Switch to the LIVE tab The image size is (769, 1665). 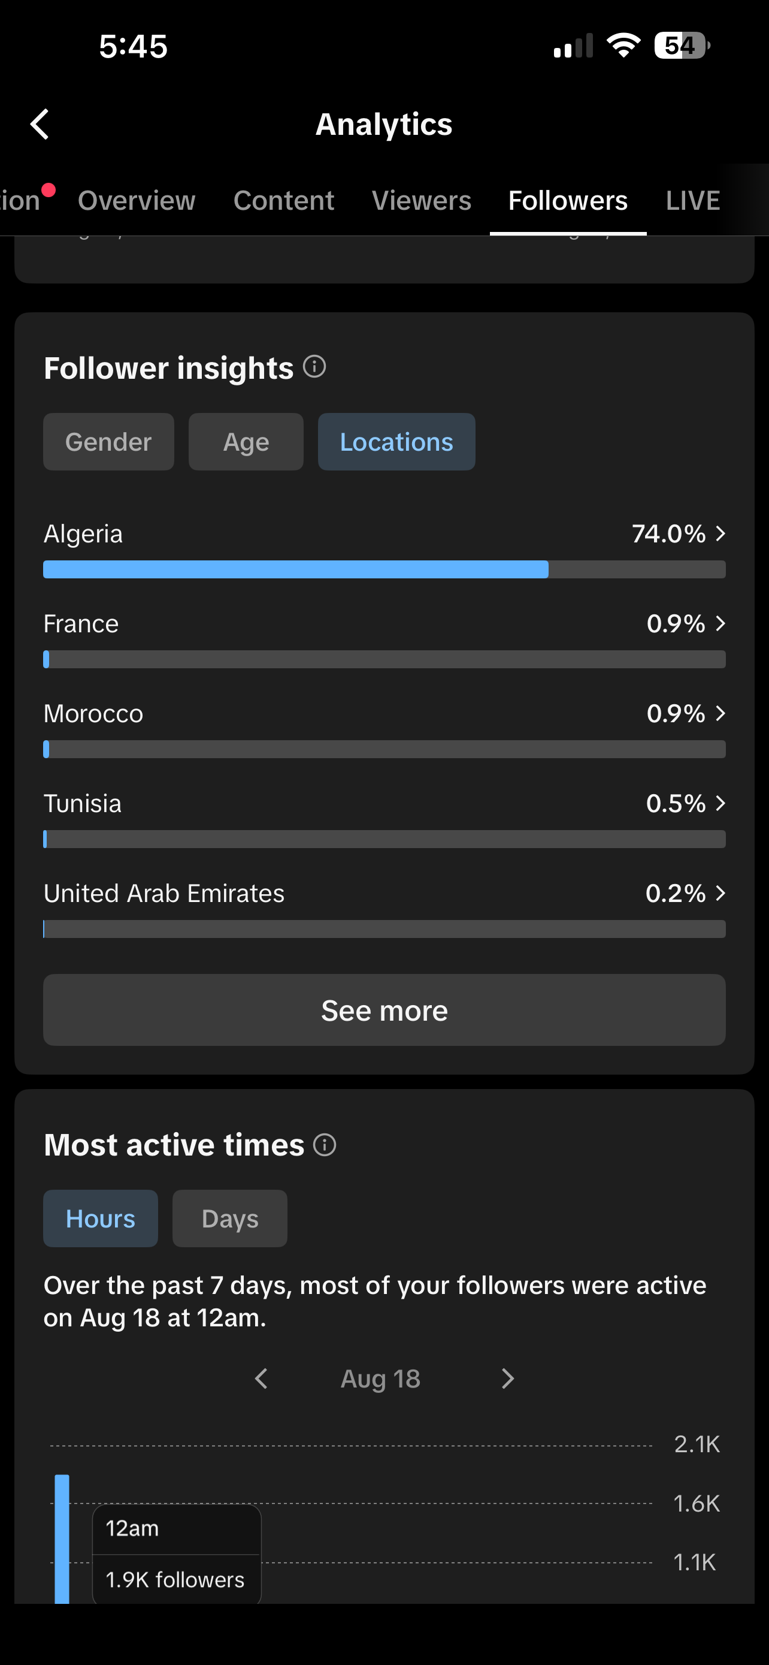tap(693, 200)
